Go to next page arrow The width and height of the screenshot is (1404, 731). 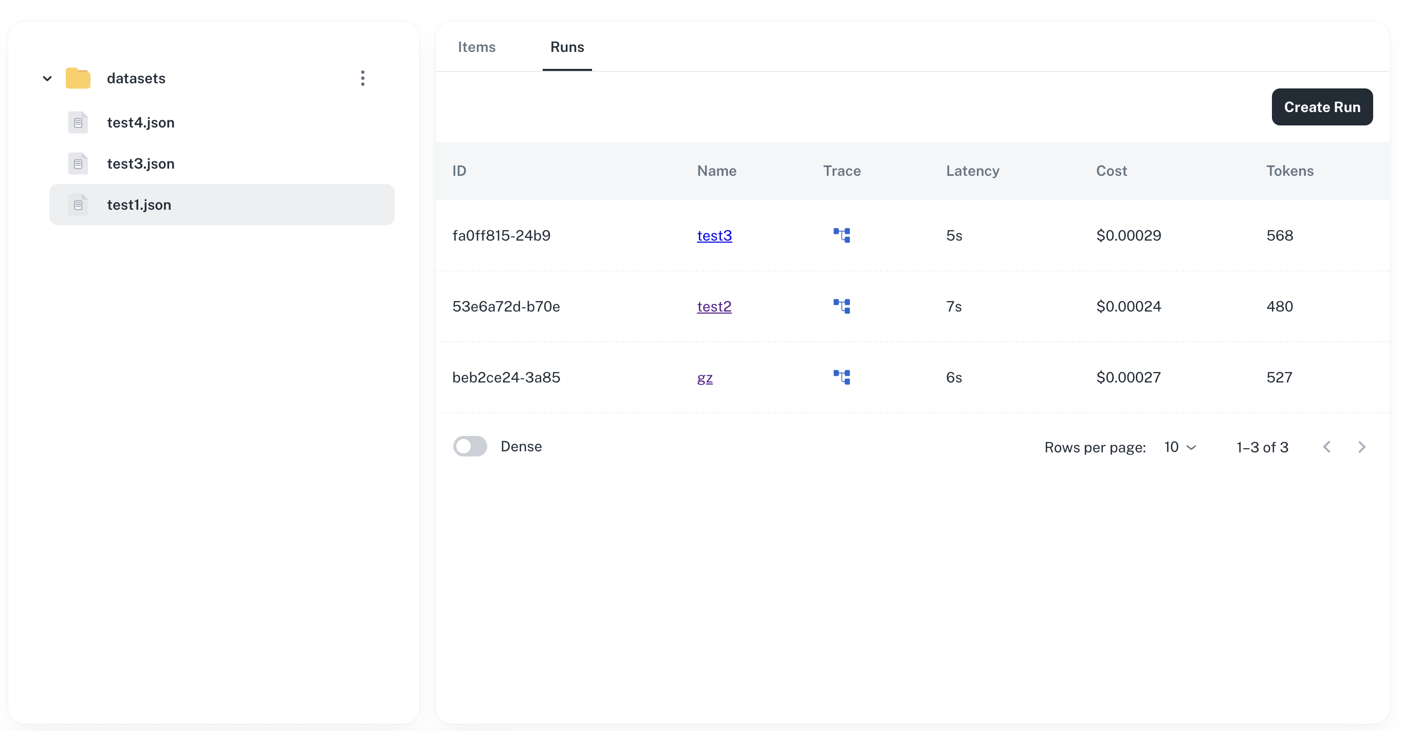click(1361, 447)
